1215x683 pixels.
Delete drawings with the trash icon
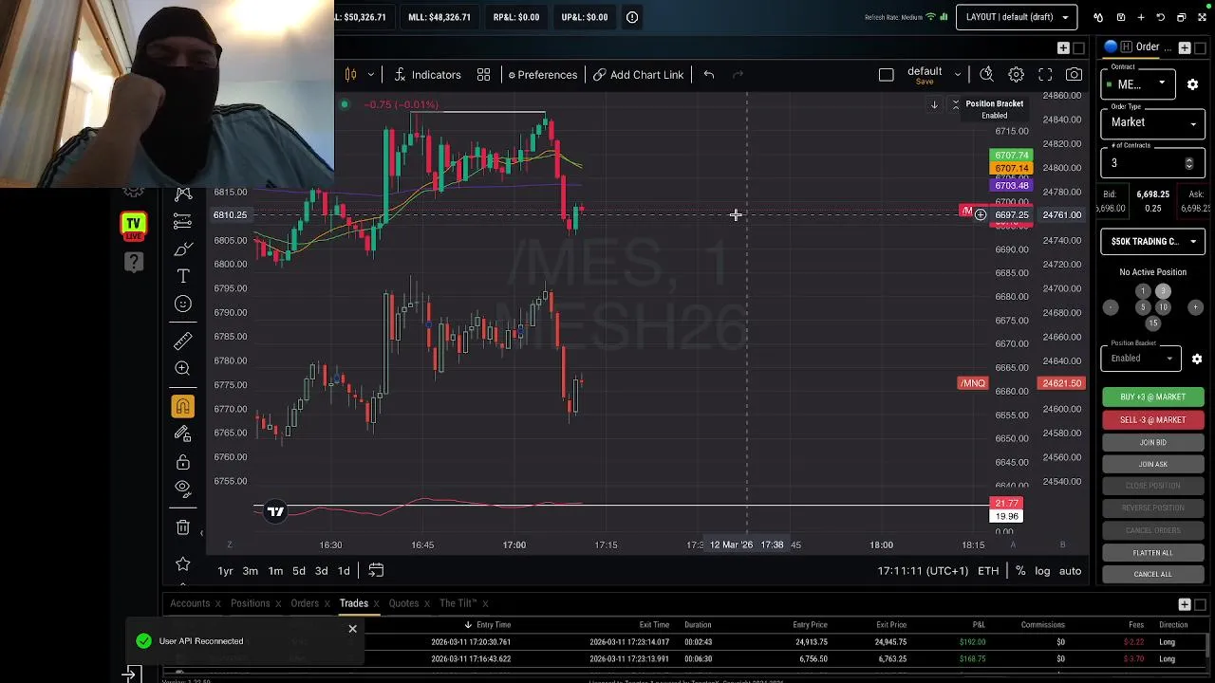[183, 527]
